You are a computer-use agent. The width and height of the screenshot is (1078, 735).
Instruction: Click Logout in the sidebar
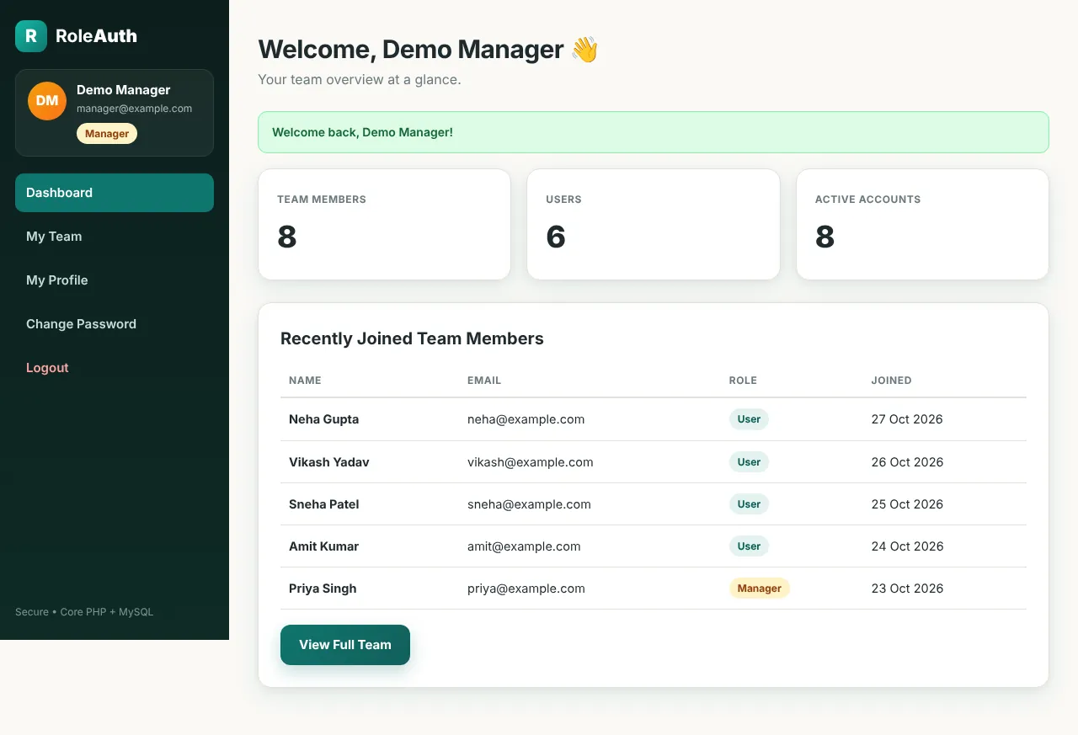pyautogui.click(x=115, y=368)
